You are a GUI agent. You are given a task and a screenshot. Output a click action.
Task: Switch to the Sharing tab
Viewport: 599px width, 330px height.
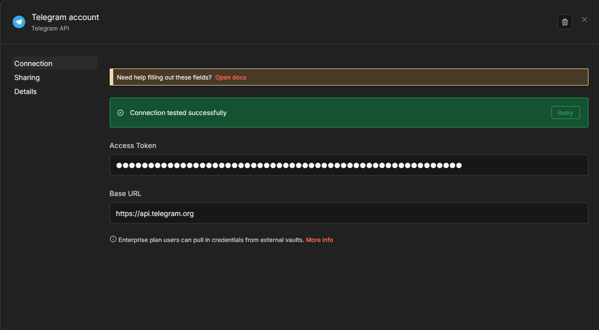tap(27, 77)
